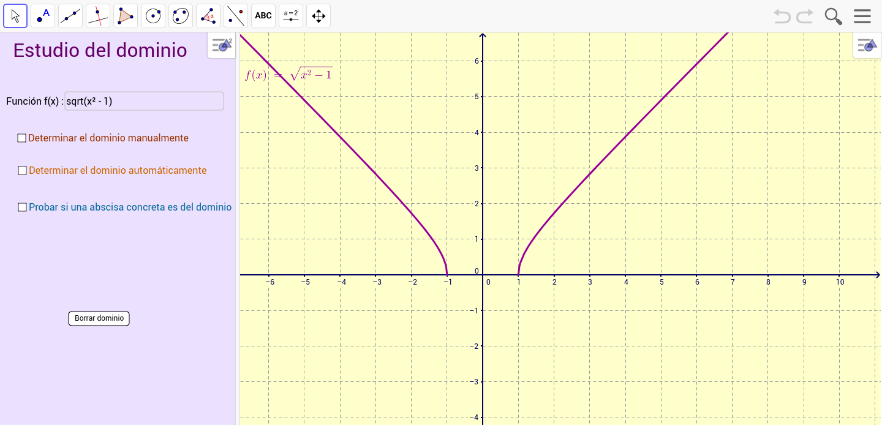Image resolution: width=882 pixels, height=426 pixels.
Task: Check Determinar el dominio manualmente
Action: (x=22, y=138)
